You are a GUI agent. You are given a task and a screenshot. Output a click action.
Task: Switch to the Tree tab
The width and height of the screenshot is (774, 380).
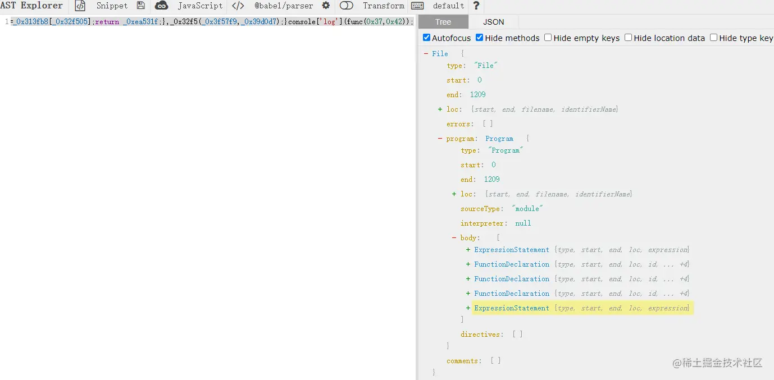443,22
